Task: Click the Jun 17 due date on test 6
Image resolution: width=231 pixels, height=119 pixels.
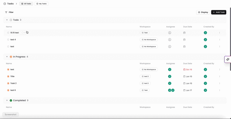Action: coord(187,90)
